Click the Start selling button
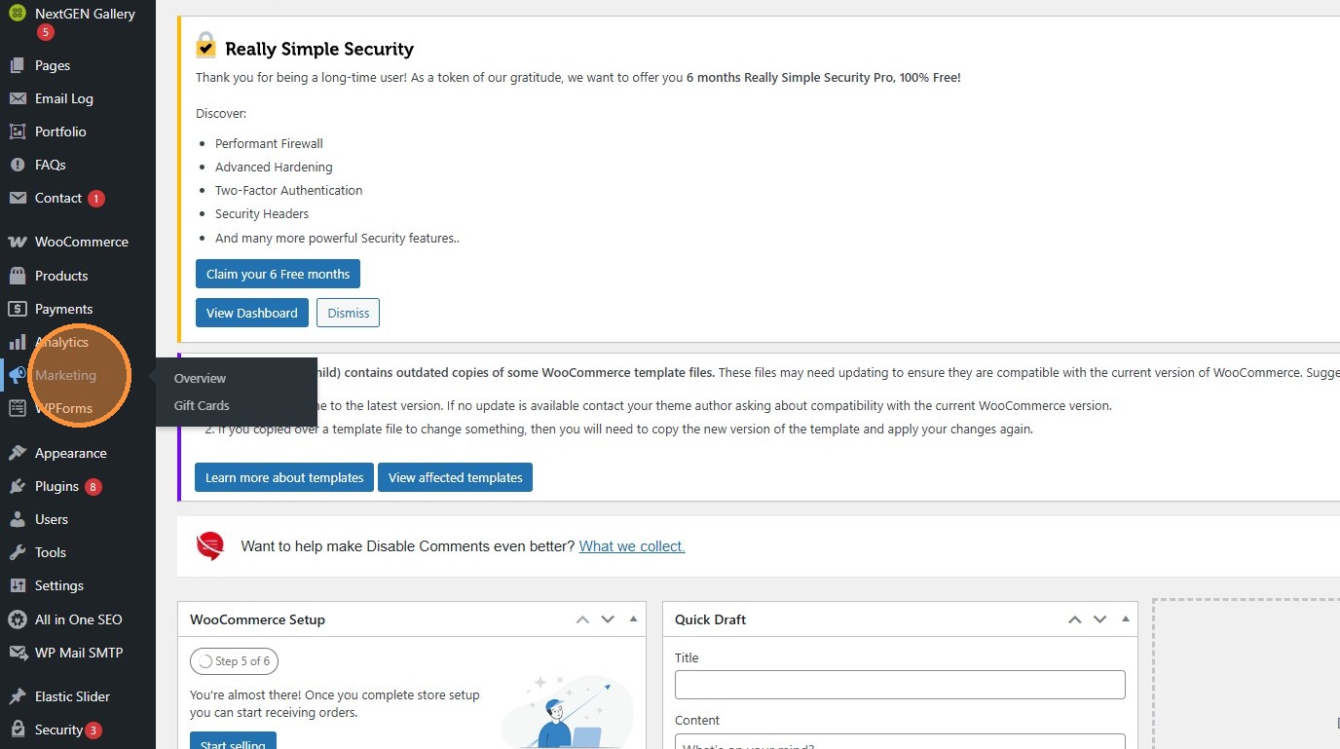 click(x=233, y=740)
